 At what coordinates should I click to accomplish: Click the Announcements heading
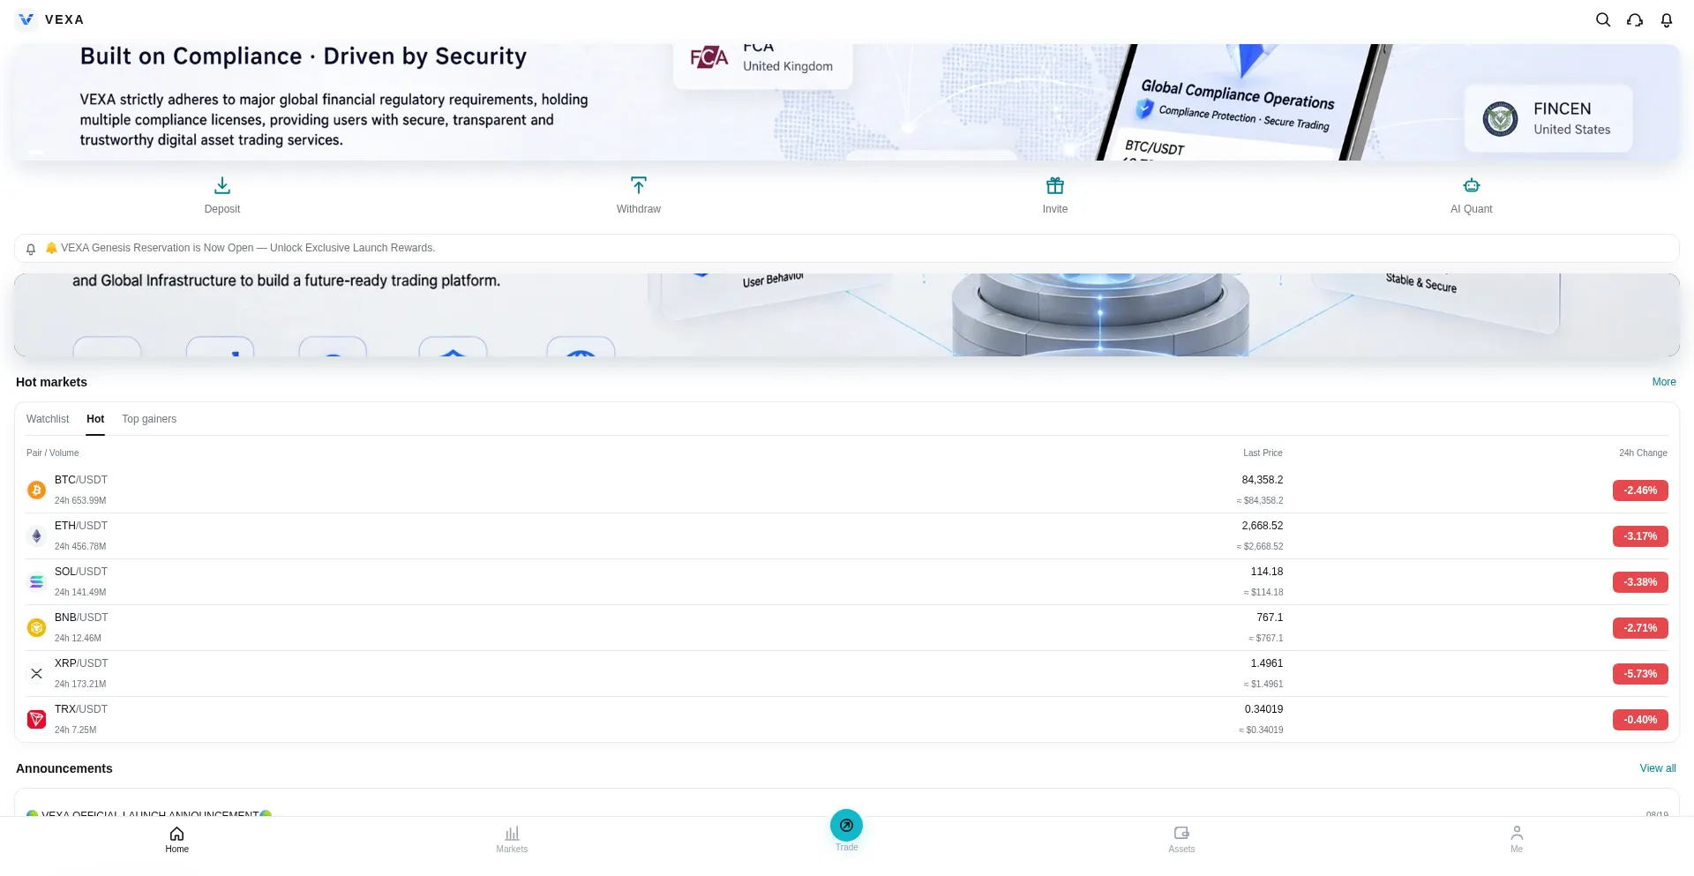click(64, 768)
